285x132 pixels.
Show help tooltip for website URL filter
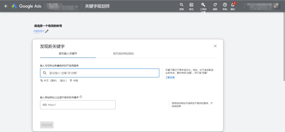81,97
